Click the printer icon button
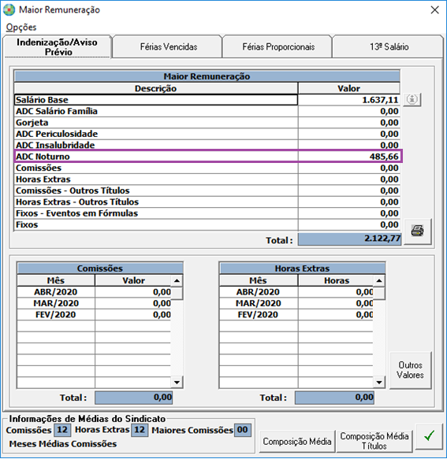Screen dimensions: 447x459 tap(417, 231)
